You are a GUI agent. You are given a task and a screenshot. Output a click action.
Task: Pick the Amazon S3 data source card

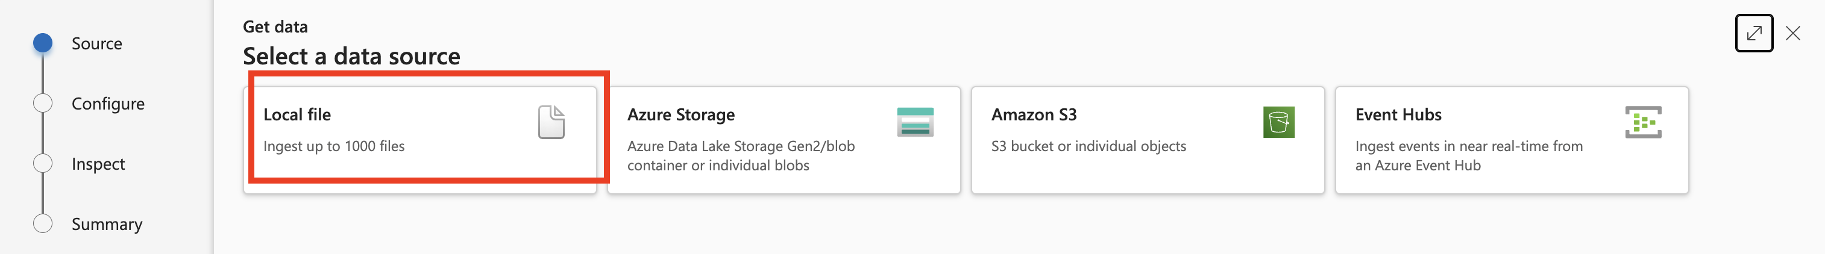pyautogui.click(x=1147, y=140)
